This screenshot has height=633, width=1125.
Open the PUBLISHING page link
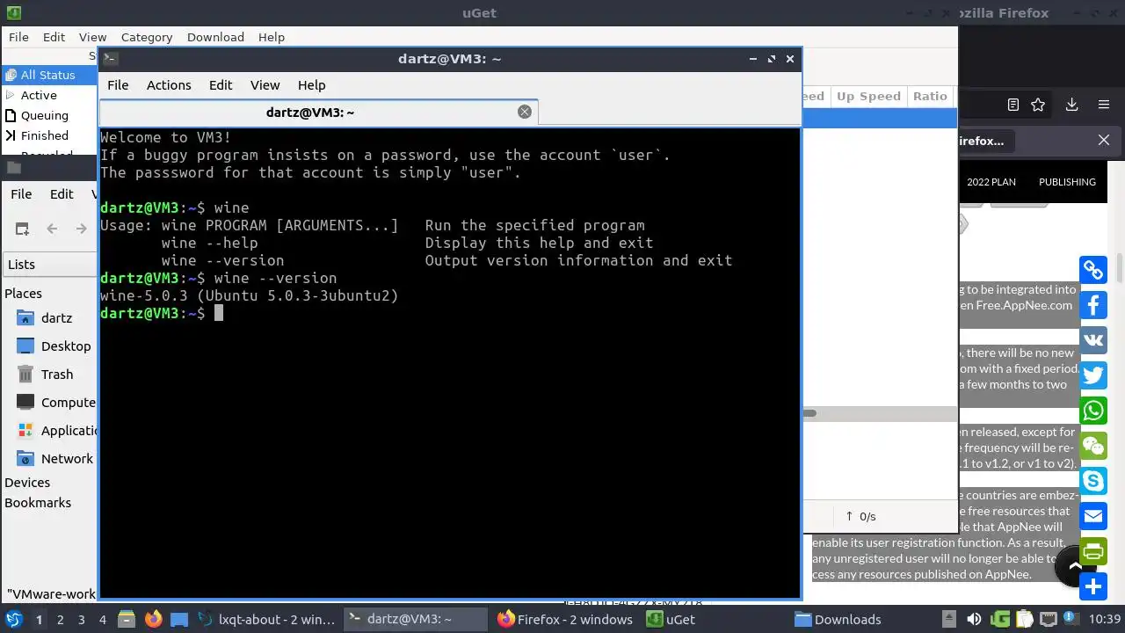click(1067, 182)
